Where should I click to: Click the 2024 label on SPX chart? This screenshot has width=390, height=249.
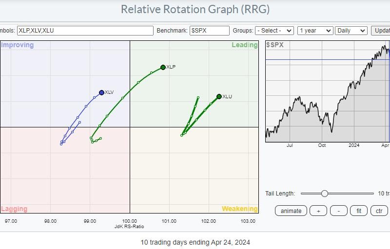point(354,145)
